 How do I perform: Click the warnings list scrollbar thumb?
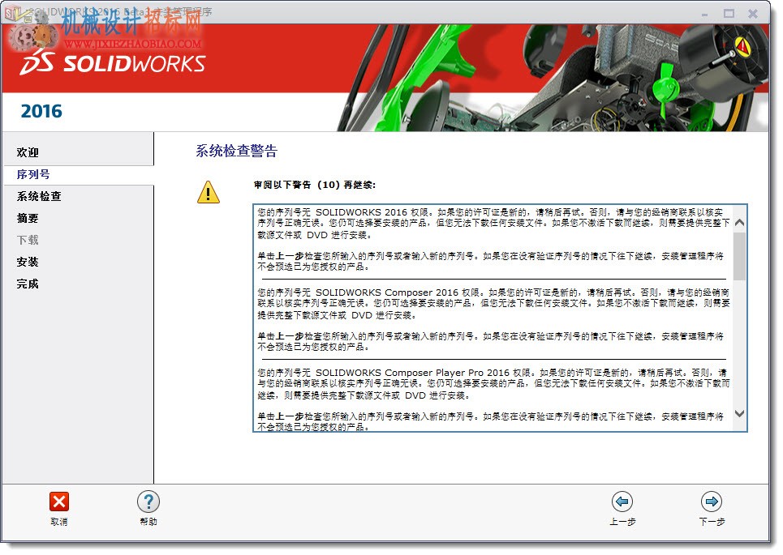click(739, 256)
